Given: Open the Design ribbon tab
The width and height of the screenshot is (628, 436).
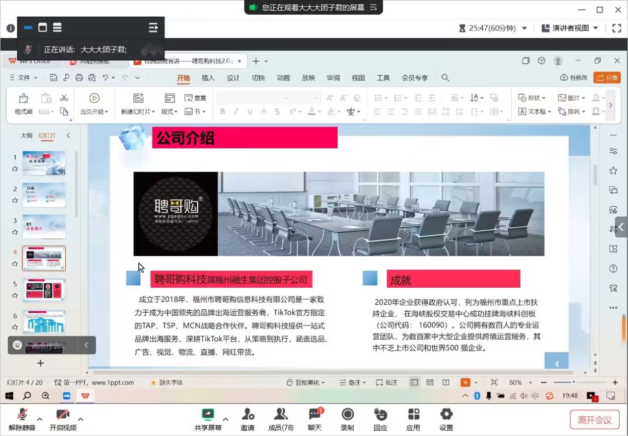Looking at the screenshot, I should pyautogui.click(x=233, y=78).
